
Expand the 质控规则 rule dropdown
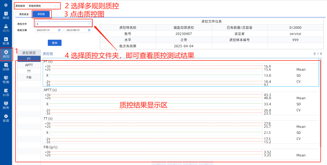[55, 6]
